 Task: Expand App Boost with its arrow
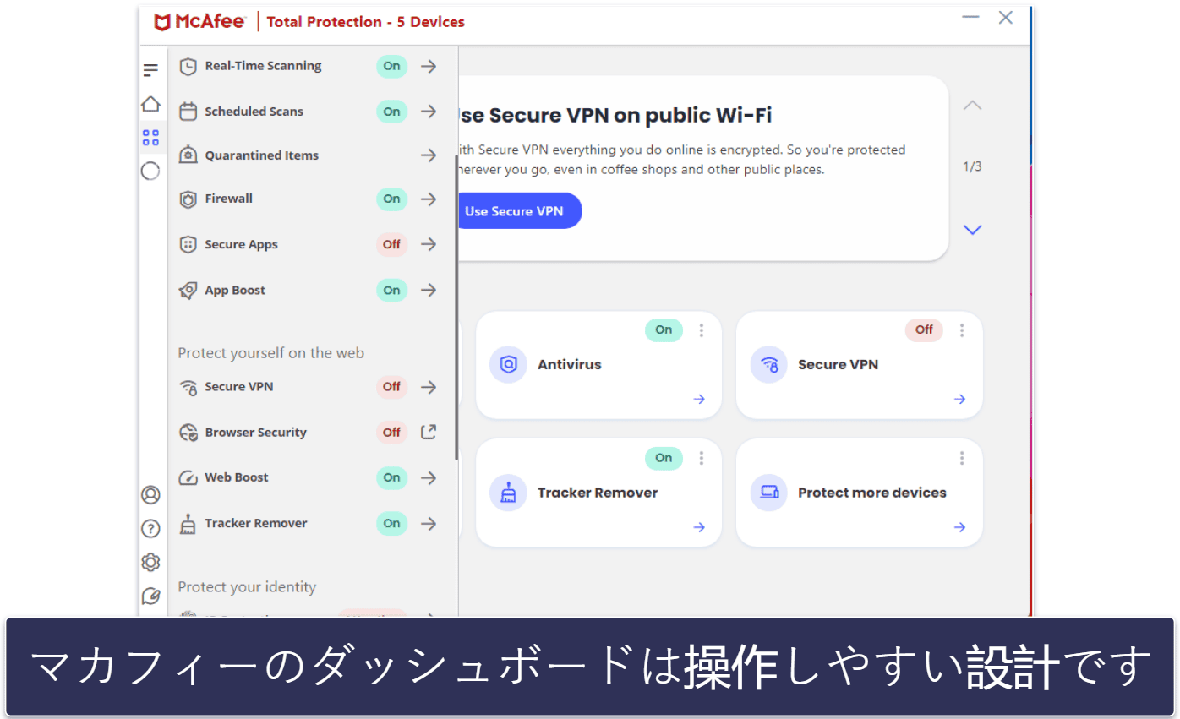(429, 291)
